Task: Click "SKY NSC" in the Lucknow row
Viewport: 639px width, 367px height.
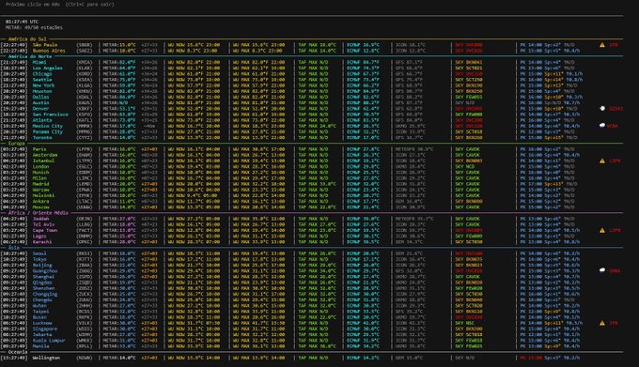Action: (465, 323)
